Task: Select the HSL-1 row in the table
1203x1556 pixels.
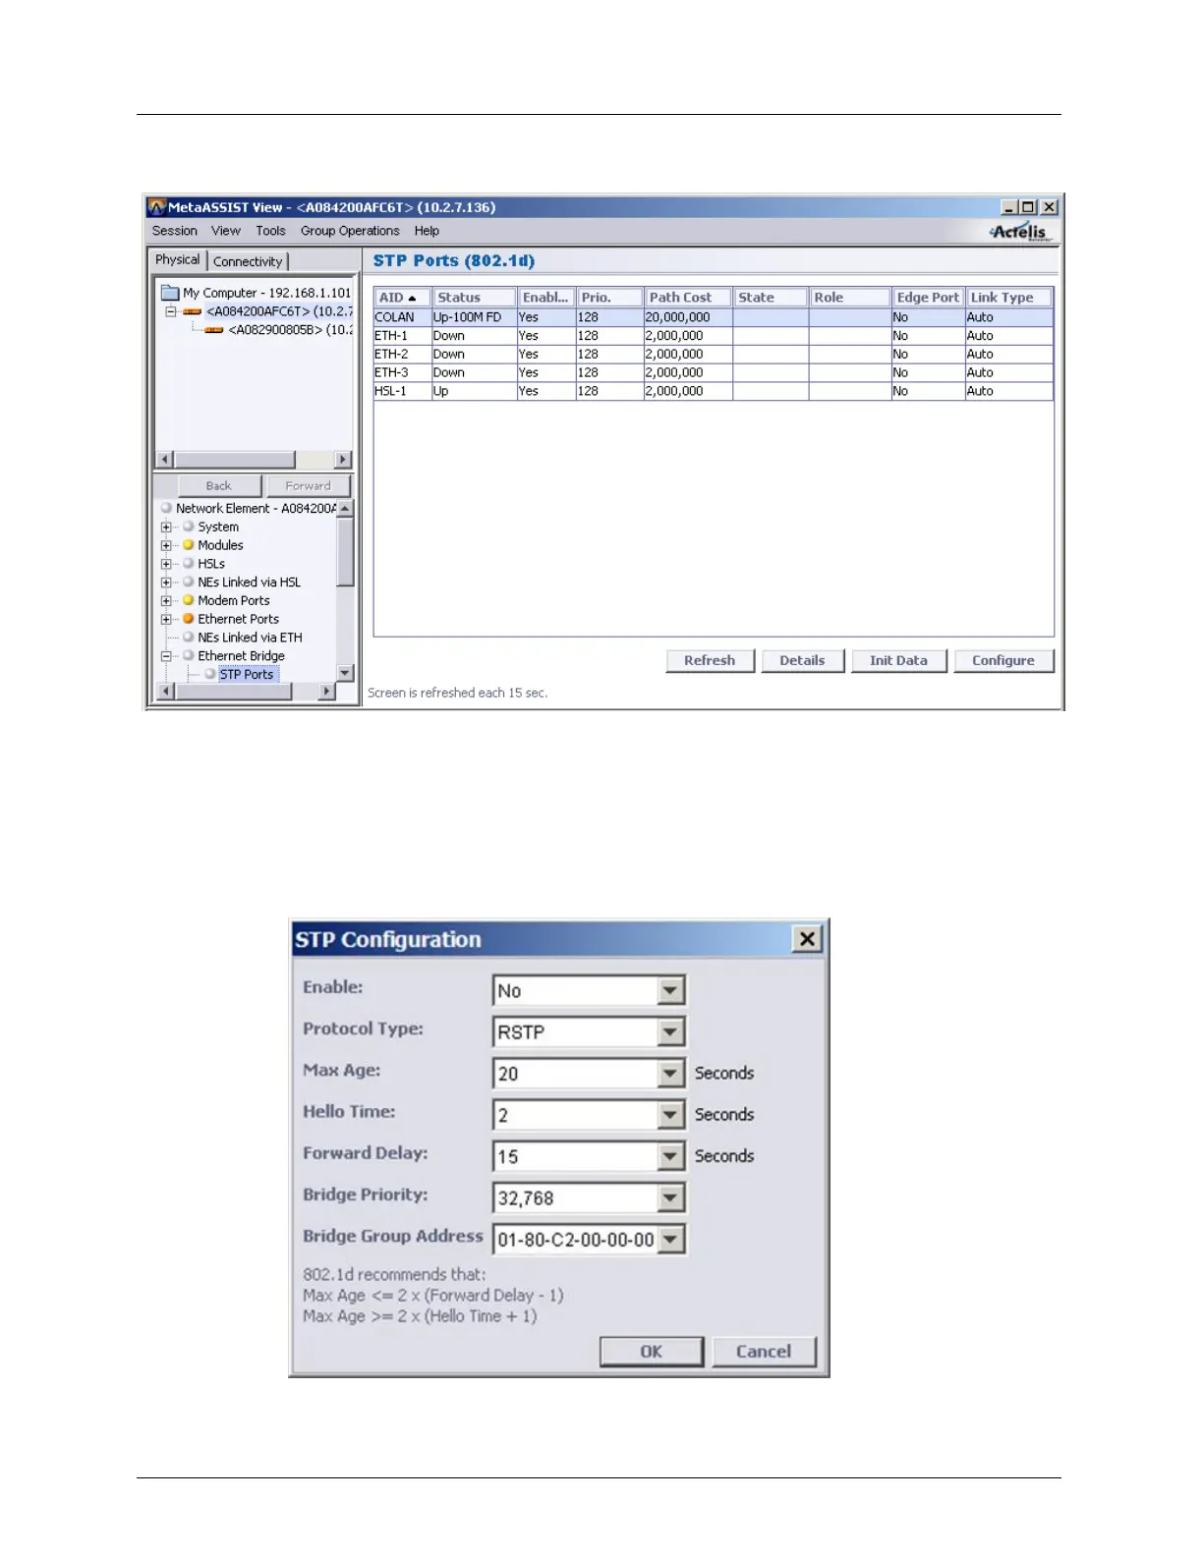Action: (714, 391)
